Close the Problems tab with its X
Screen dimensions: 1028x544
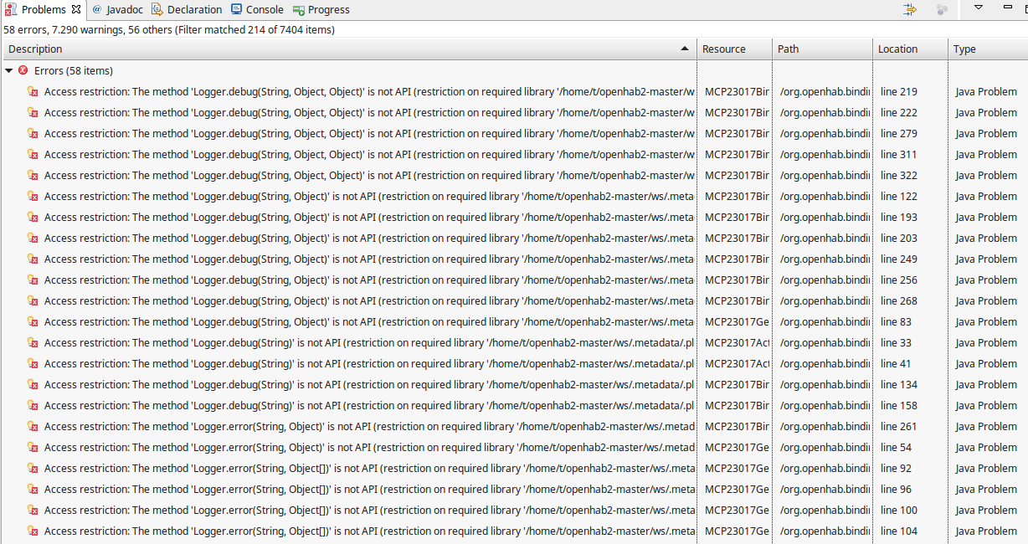(x=76, y=9)
